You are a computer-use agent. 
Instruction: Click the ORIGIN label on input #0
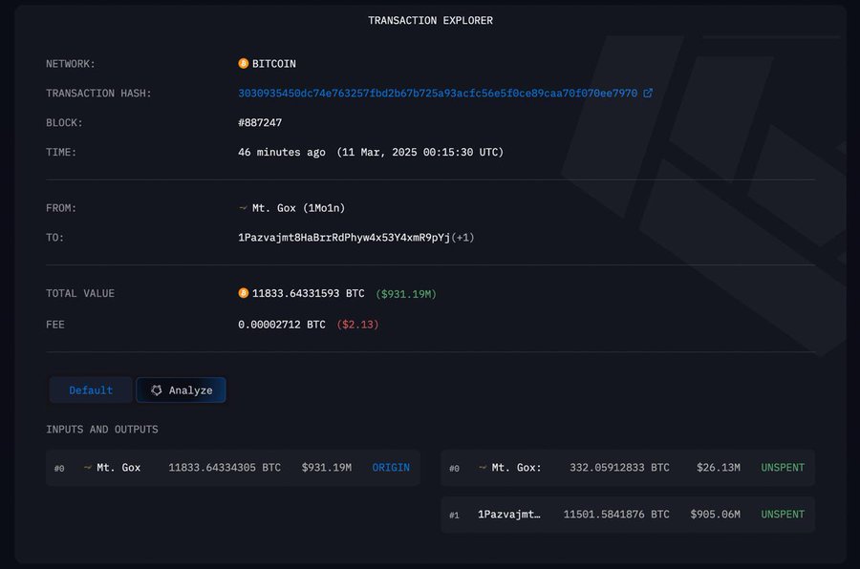391,468
